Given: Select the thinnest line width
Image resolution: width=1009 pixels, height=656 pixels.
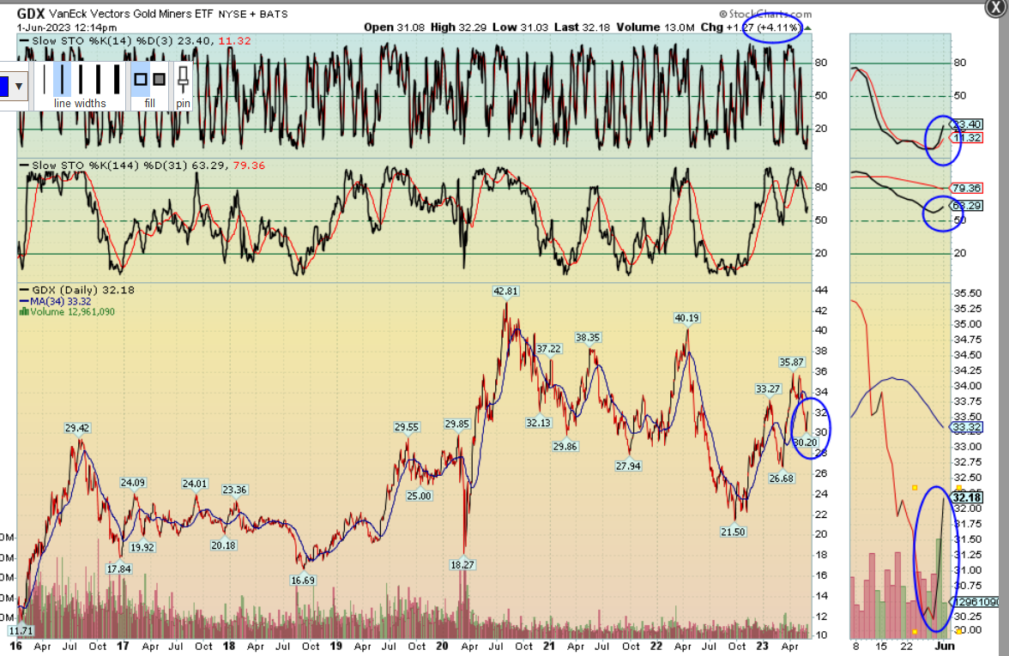Looking at the screenshot, I should point(43,79).
